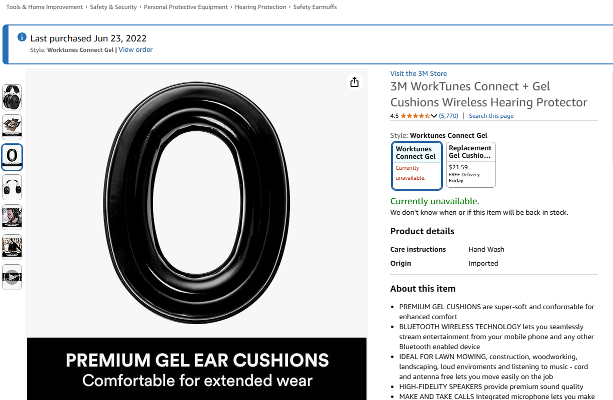The width and height of the screenshot is (613, 400).
Task: Navigate to Hearing Protection breadcrumb
Action: coord(260,7)
